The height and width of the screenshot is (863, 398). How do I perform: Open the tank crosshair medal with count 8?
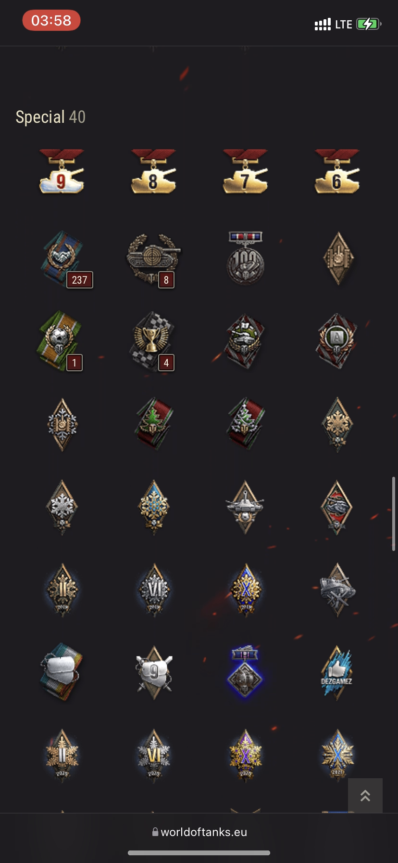153,259
